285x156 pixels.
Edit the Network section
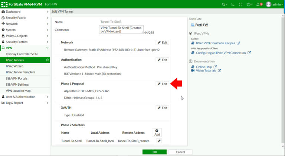point(162,42)
